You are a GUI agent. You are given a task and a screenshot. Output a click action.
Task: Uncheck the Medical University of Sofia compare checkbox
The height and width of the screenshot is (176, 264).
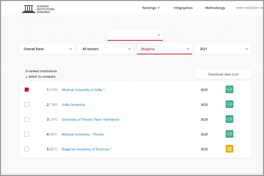click(x=27, y=90)
